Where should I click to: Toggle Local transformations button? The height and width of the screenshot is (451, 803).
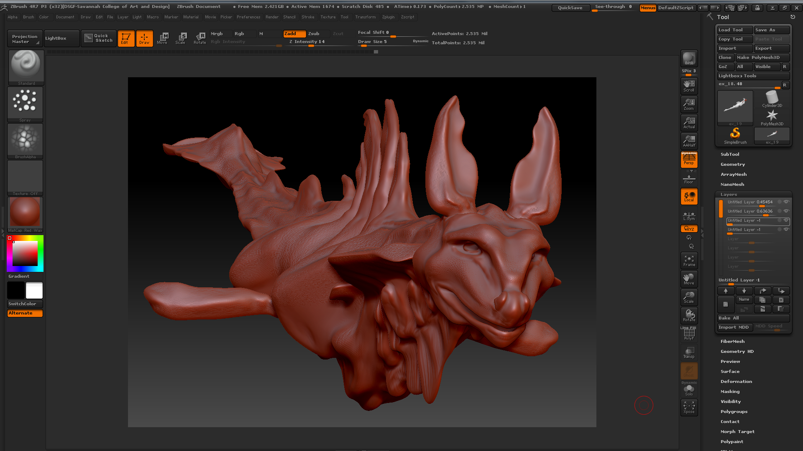point(689,196)
